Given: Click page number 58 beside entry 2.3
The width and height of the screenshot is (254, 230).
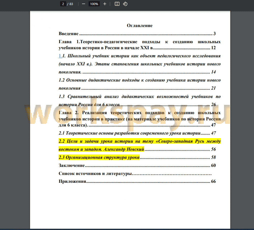Looking at the screenshot, I should 213,157.
